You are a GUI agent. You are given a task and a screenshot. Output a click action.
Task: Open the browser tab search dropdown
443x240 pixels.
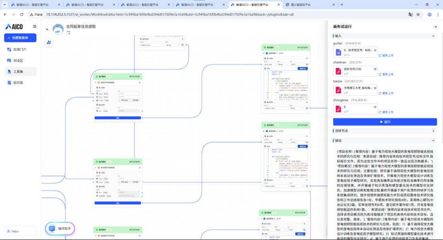tap(4, 5)
